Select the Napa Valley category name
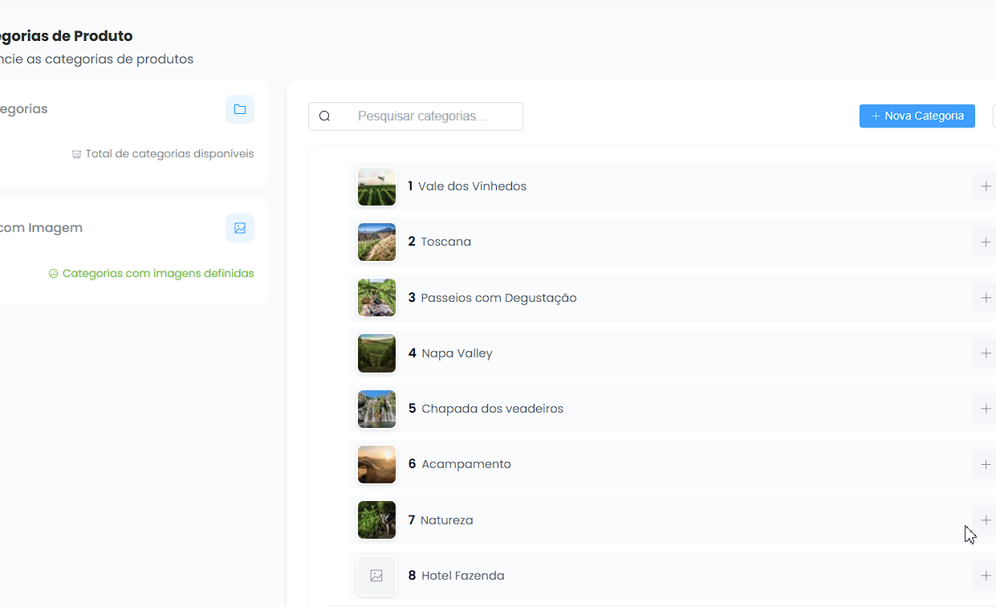996x607 pixels. (456, 353)
